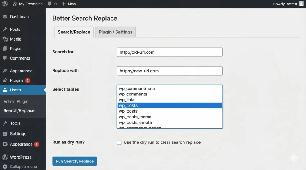Switch to the Plugin / Settings tab
306x170 pixels.
tap(116, 32)
